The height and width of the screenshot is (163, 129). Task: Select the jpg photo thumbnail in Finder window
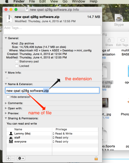(x=106, y=103)
